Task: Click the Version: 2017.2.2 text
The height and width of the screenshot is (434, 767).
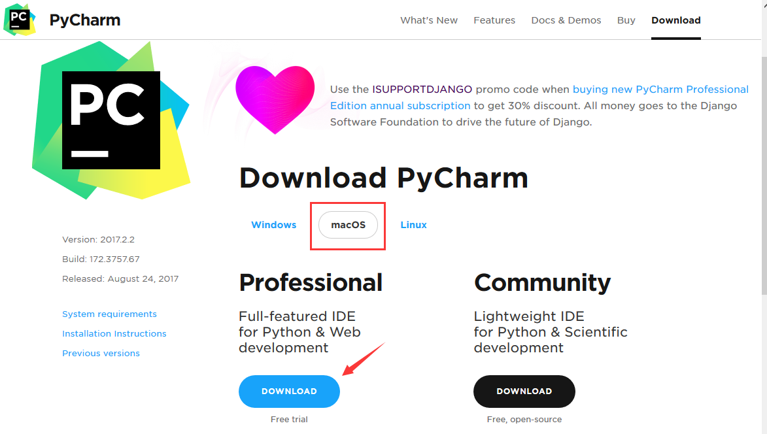Action: coord(98,239)
